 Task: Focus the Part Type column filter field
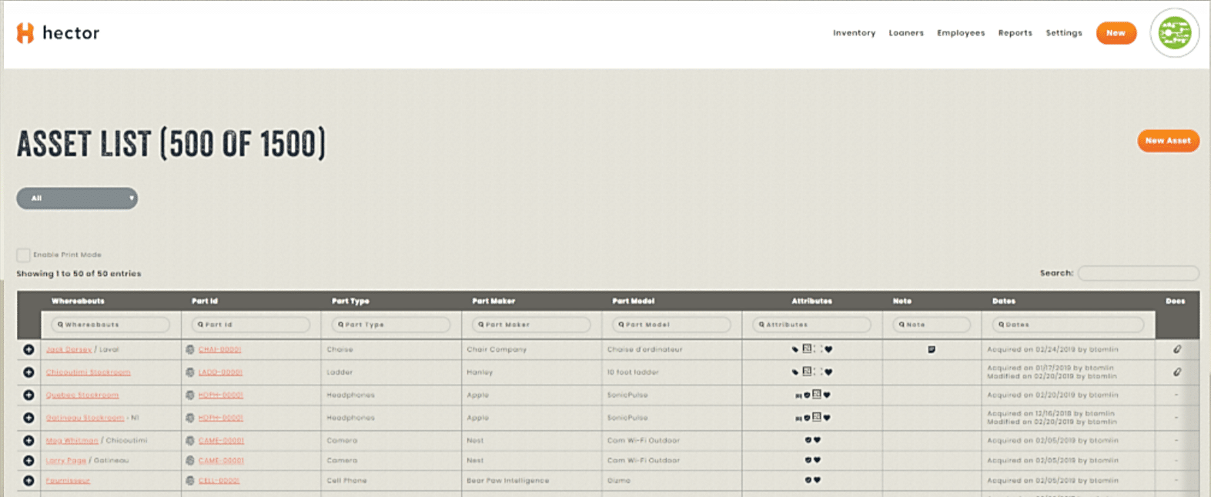tap(391, 325)
